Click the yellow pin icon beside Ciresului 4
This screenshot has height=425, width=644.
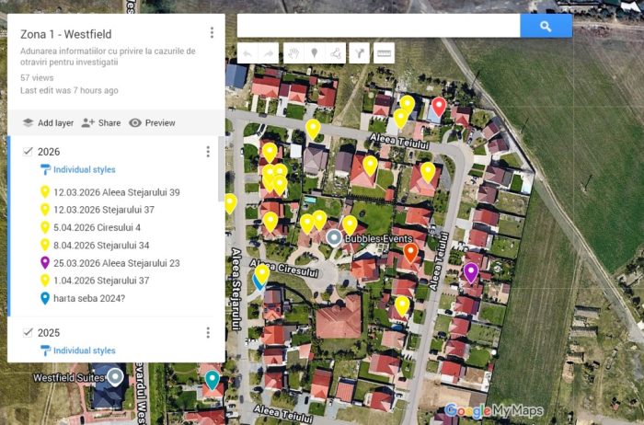click(x=45, y=227)
